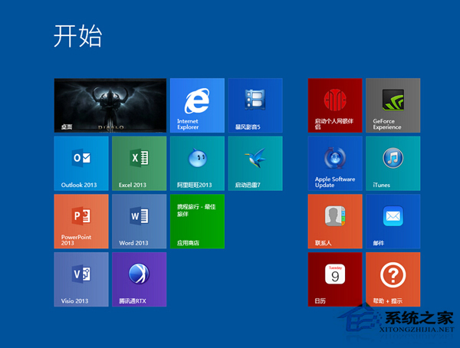This screenshot has width=460, height=348.
Task: Launch Word 2013 tile
Action: pos(139,222)
